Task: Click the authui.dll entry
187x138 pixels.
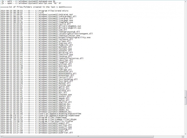Action: tap(36, 96)
